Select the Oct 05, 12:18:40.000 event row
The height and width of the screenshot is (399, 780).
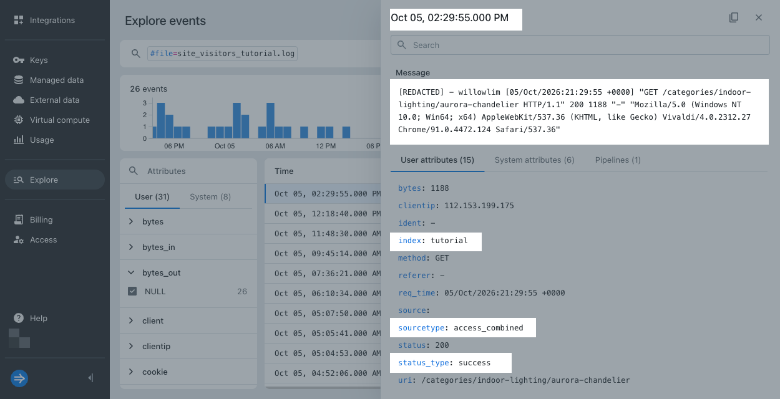click(x=323, y=214)
